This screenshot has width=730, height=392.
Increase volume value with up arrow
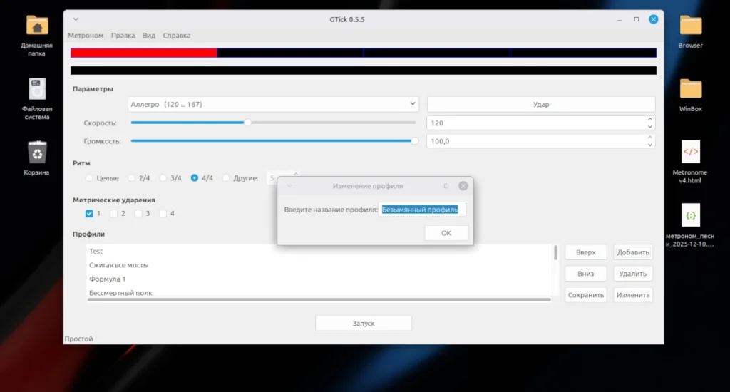(650, 138)
